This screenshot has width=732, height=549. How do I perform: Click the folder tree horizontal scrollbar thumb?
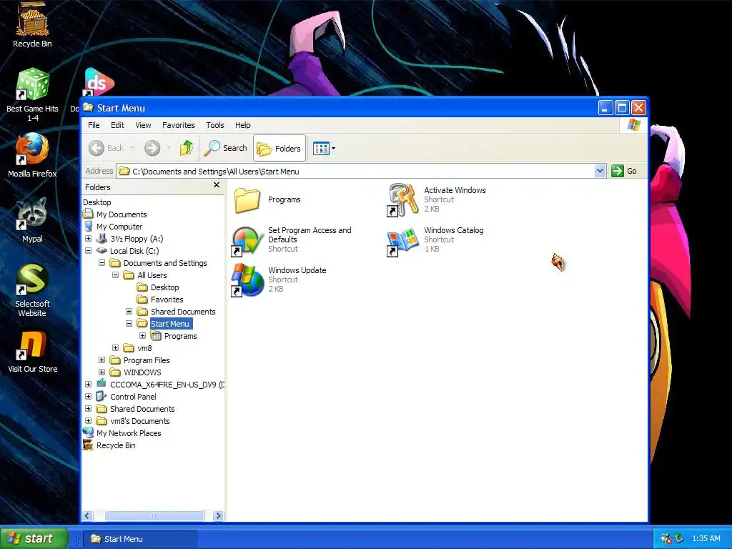coord(154,515)
